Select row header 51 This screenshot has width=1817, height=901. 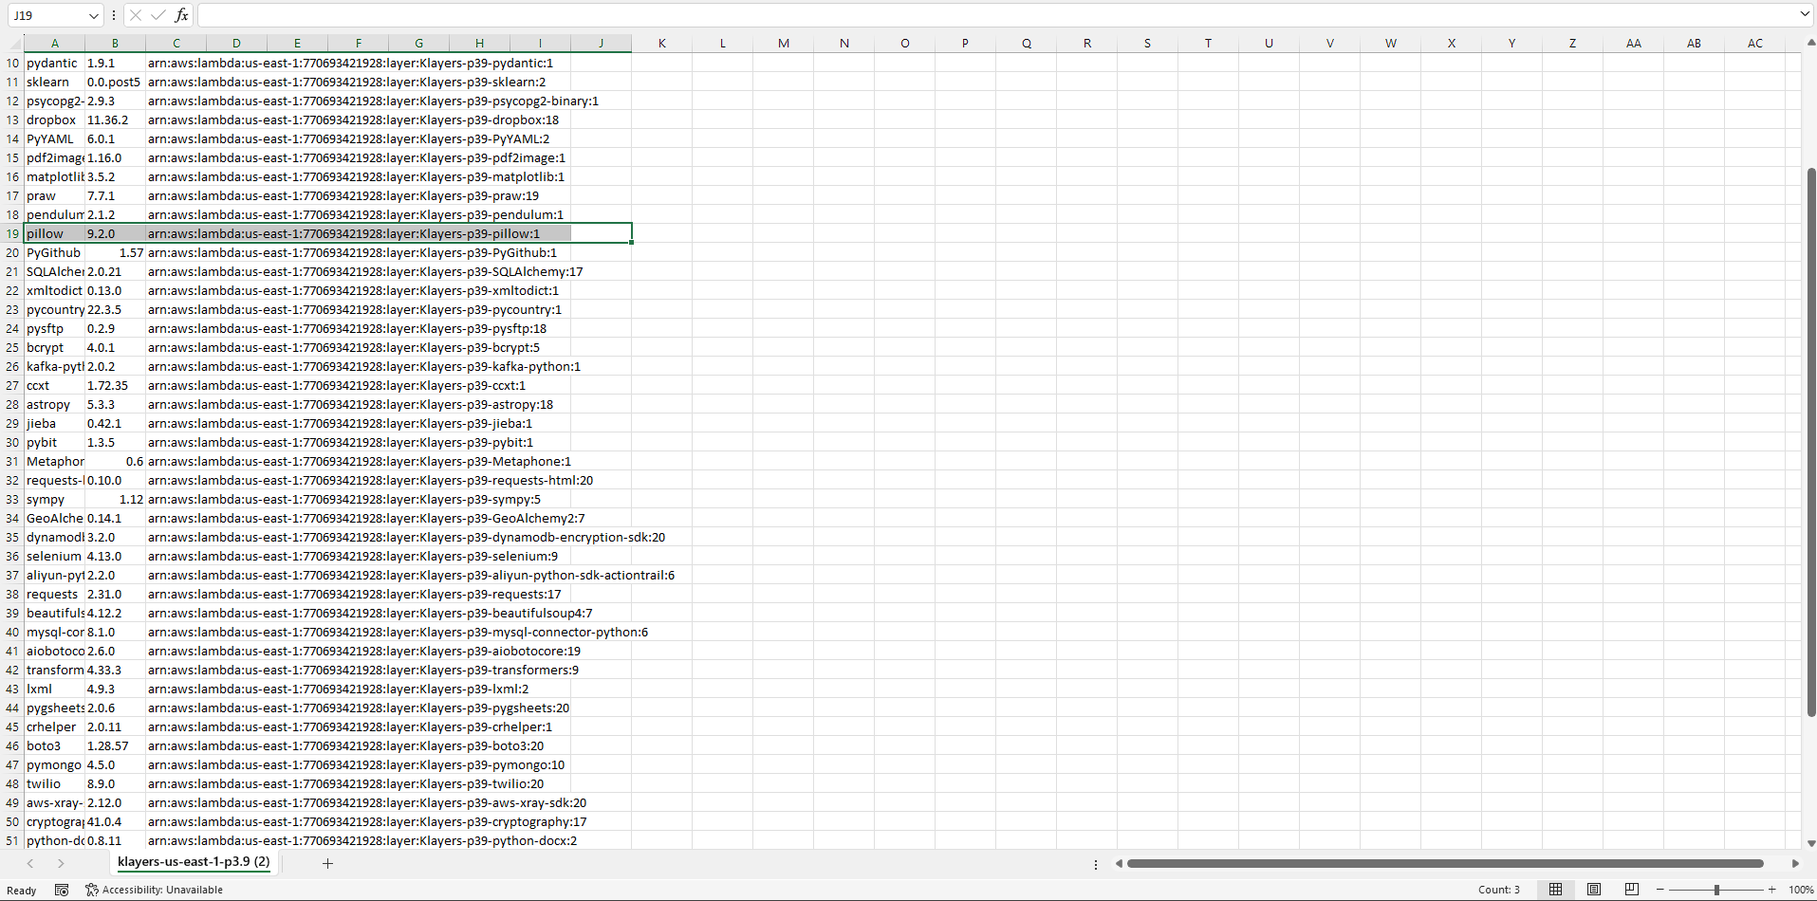point(12,840)
